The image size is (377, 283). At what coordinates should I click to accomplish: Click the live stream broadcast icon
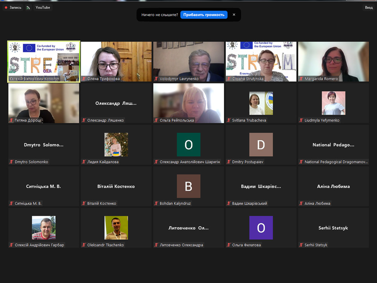coord(28,8)
